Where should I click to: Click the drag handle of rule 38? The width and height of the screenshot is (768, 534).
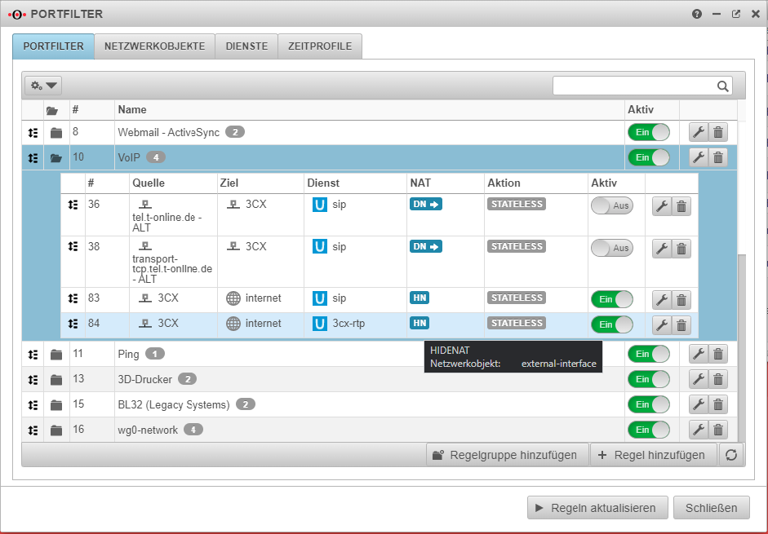(x=73, y=245)
